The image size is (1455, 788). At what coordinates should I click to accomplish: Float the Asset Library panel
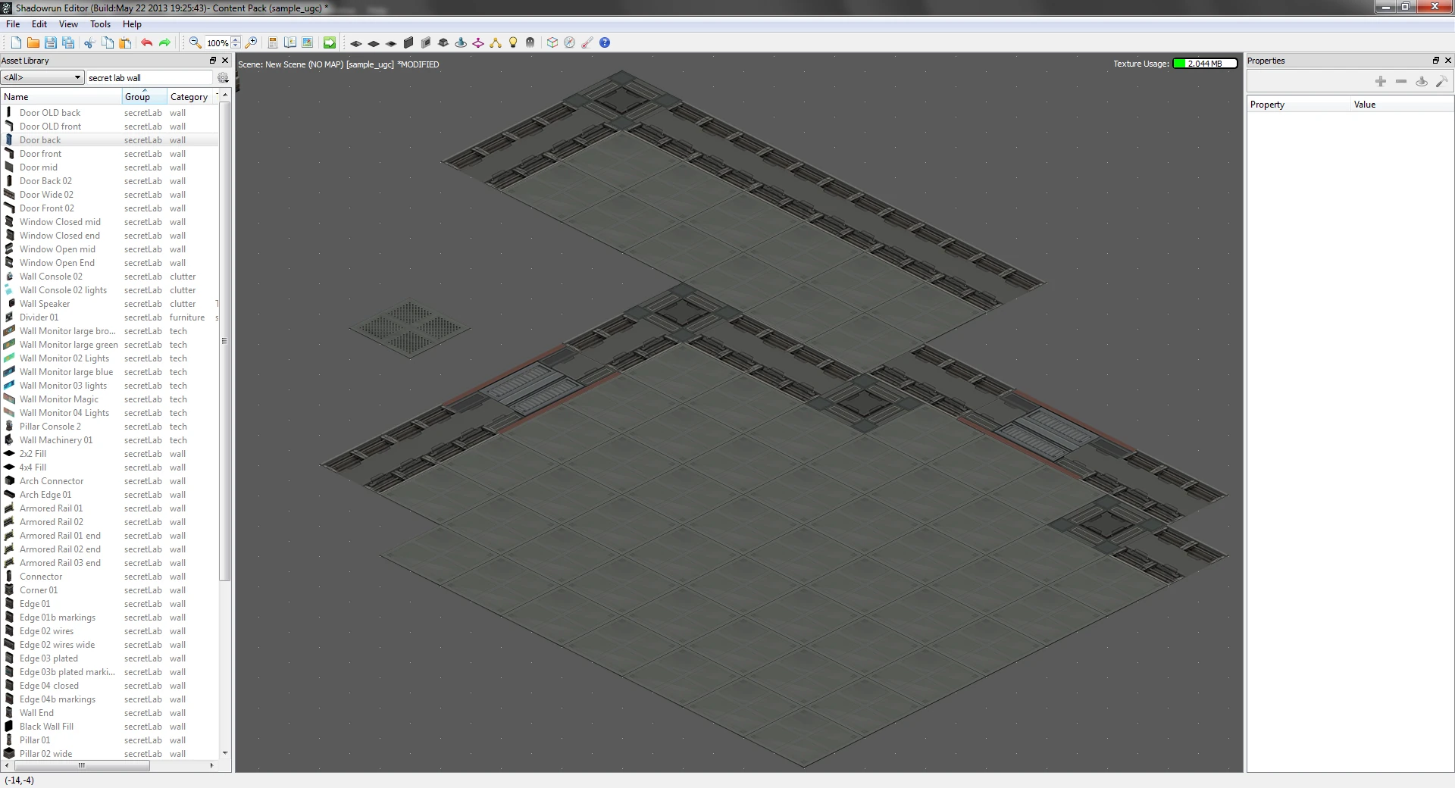click(213, 61)
